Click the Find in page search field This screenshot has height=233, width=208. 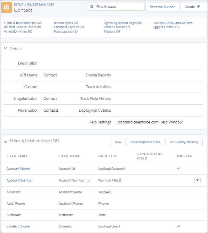[x=116, y=7]
